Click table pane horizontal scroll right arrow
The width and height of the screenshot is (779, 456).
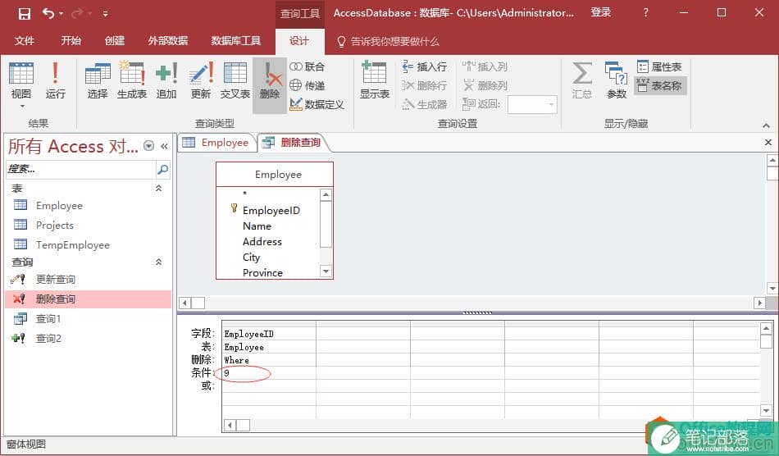(x=759, y=303)
